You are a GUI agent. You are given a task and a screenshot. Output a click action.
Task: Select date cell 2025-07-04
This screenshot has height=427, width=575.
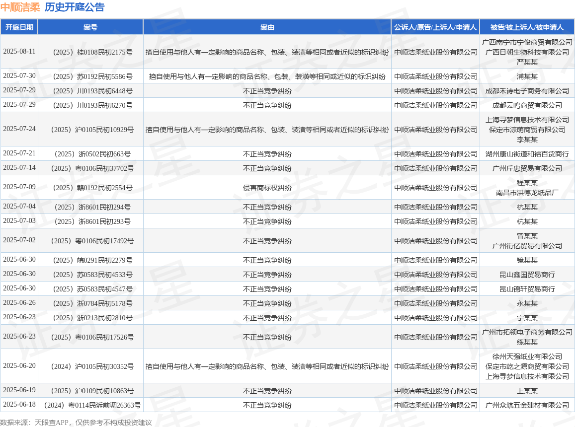(19, 207)
